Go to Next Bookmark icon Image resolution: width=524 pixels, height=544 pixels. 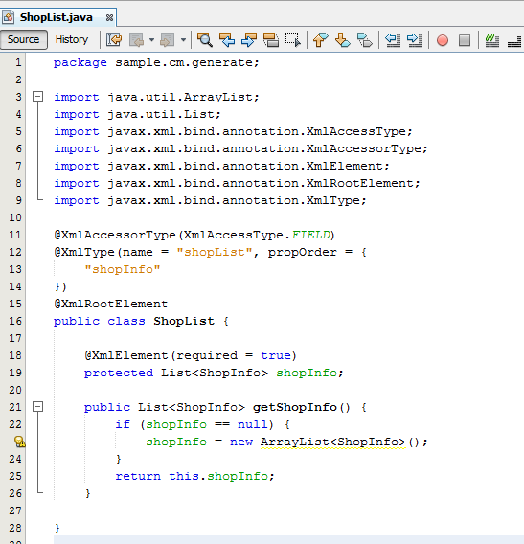pyautogui.click(x=343, y=40)
